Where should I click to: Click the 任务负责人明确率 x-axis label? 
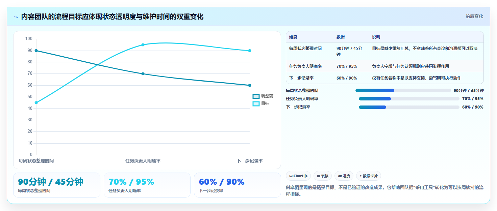click(143, 161)
